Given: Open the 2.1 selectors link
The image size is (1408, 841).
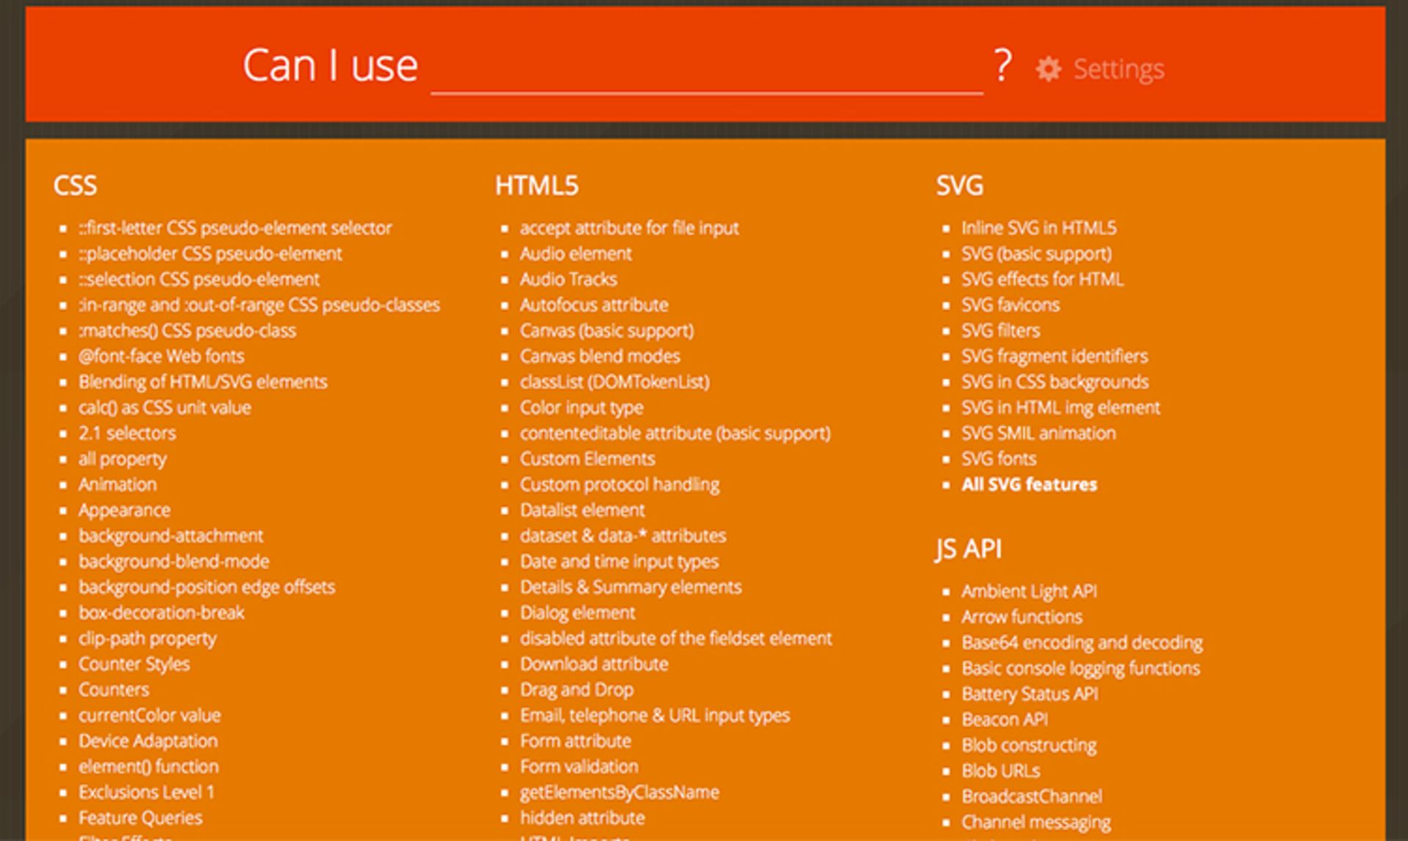Looking at the screenshot, I should [x=128, y=433].
